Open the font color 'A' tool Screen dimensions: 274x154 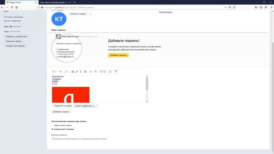(x=91, y=71)
